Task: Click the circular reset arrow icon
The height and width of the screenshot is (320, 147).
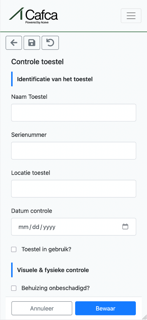Action: point(50,43)
